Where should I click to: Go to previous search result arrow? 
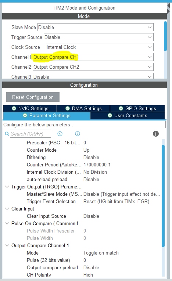tap(60, 134)
